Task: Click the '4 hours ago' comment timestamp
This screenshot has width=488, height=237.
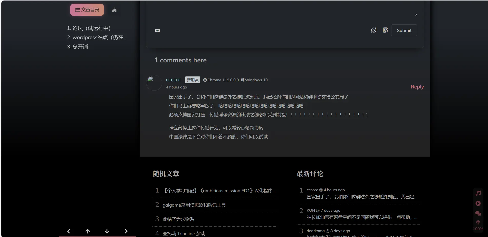Action: pyautogui.click(x=176, y=87)
